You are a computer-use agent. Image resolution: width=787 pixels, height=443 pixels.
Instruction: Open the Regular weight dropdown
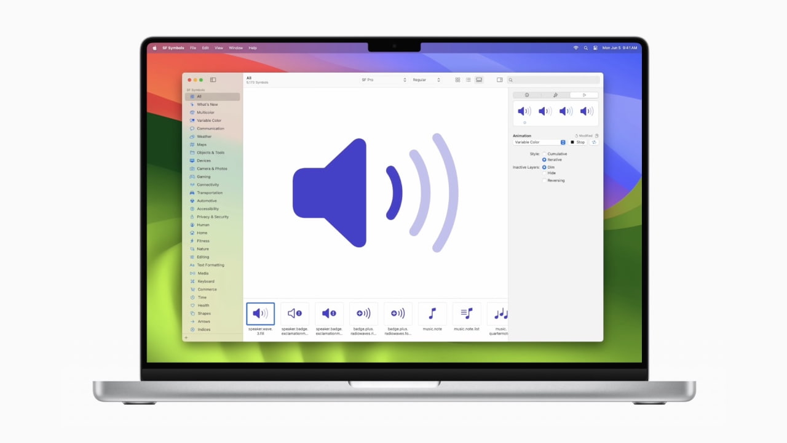click(x=426, y=80)
